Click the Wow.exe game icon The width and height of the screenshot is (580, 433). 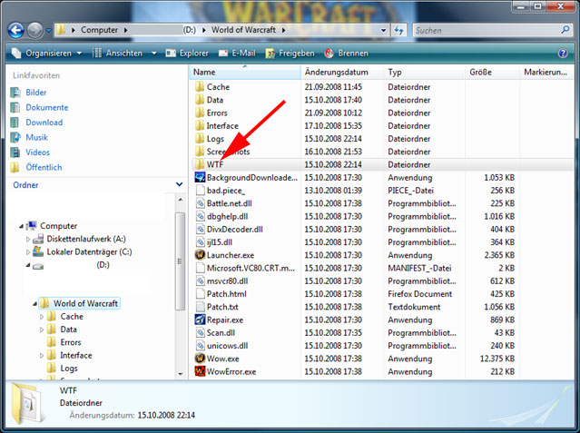(x=200, y=359)
